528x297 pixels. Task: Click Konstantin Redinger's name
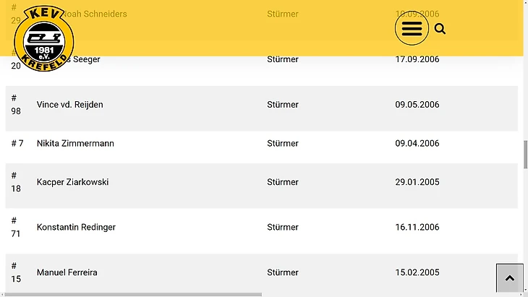(x=76, y=227)
